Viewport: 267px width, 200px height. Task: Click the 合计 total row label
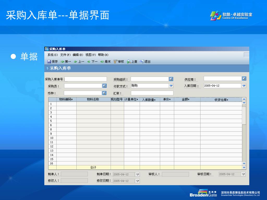pos(93,167)
